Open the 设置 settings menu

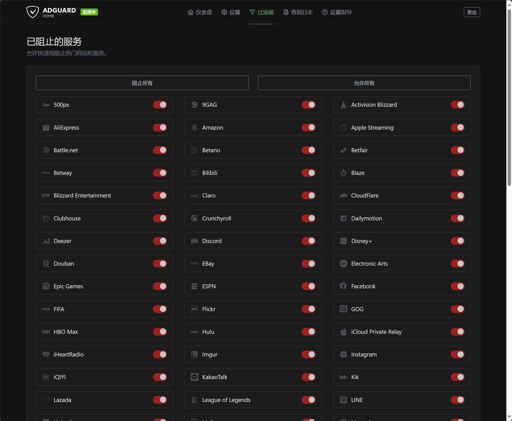231,12
